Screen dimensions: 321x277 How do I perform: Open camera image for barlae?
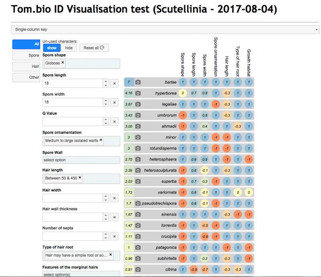point(138,82)
